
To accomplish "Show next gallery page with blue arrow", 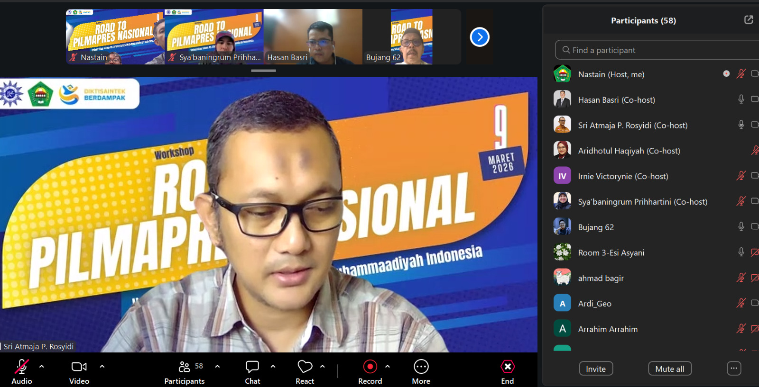I will point(480,37).
